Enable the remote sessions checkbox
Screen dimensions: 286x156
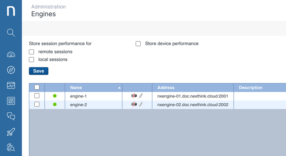[32, 52]
